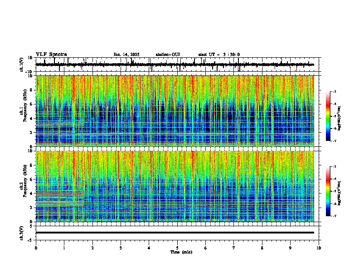Click the ch.2 spectrogram color scale bar
359x278 pixels.
pyautogui.click(x=328, y=191)
